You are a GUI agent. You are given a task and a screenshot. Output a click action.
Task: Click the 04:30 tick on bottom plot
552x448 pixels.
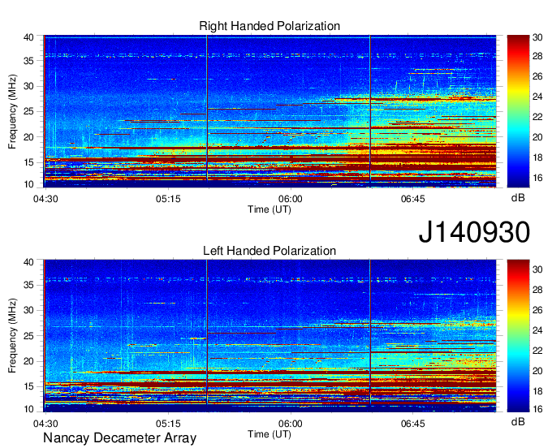click(x=45, y=424)
